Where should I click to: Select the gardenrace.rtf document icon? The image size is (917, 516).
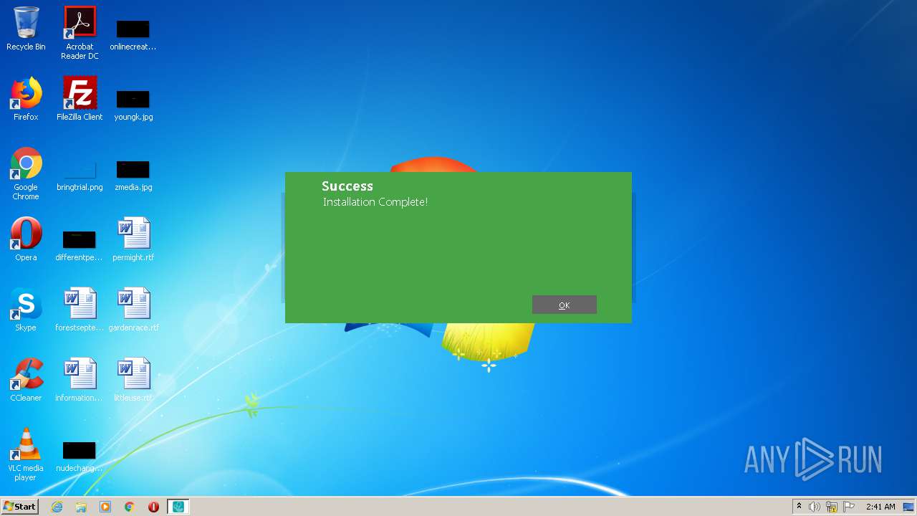coord(133,310)
